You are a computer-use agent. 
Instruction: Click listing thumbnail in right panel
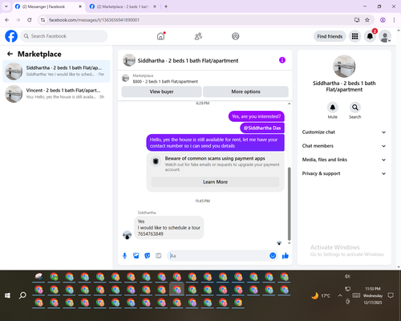pyautogui.click(x=344, y=67)
